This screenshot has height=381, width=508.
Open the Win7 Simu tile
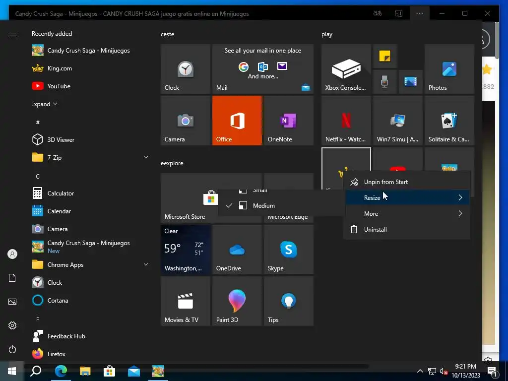point(398,121)
